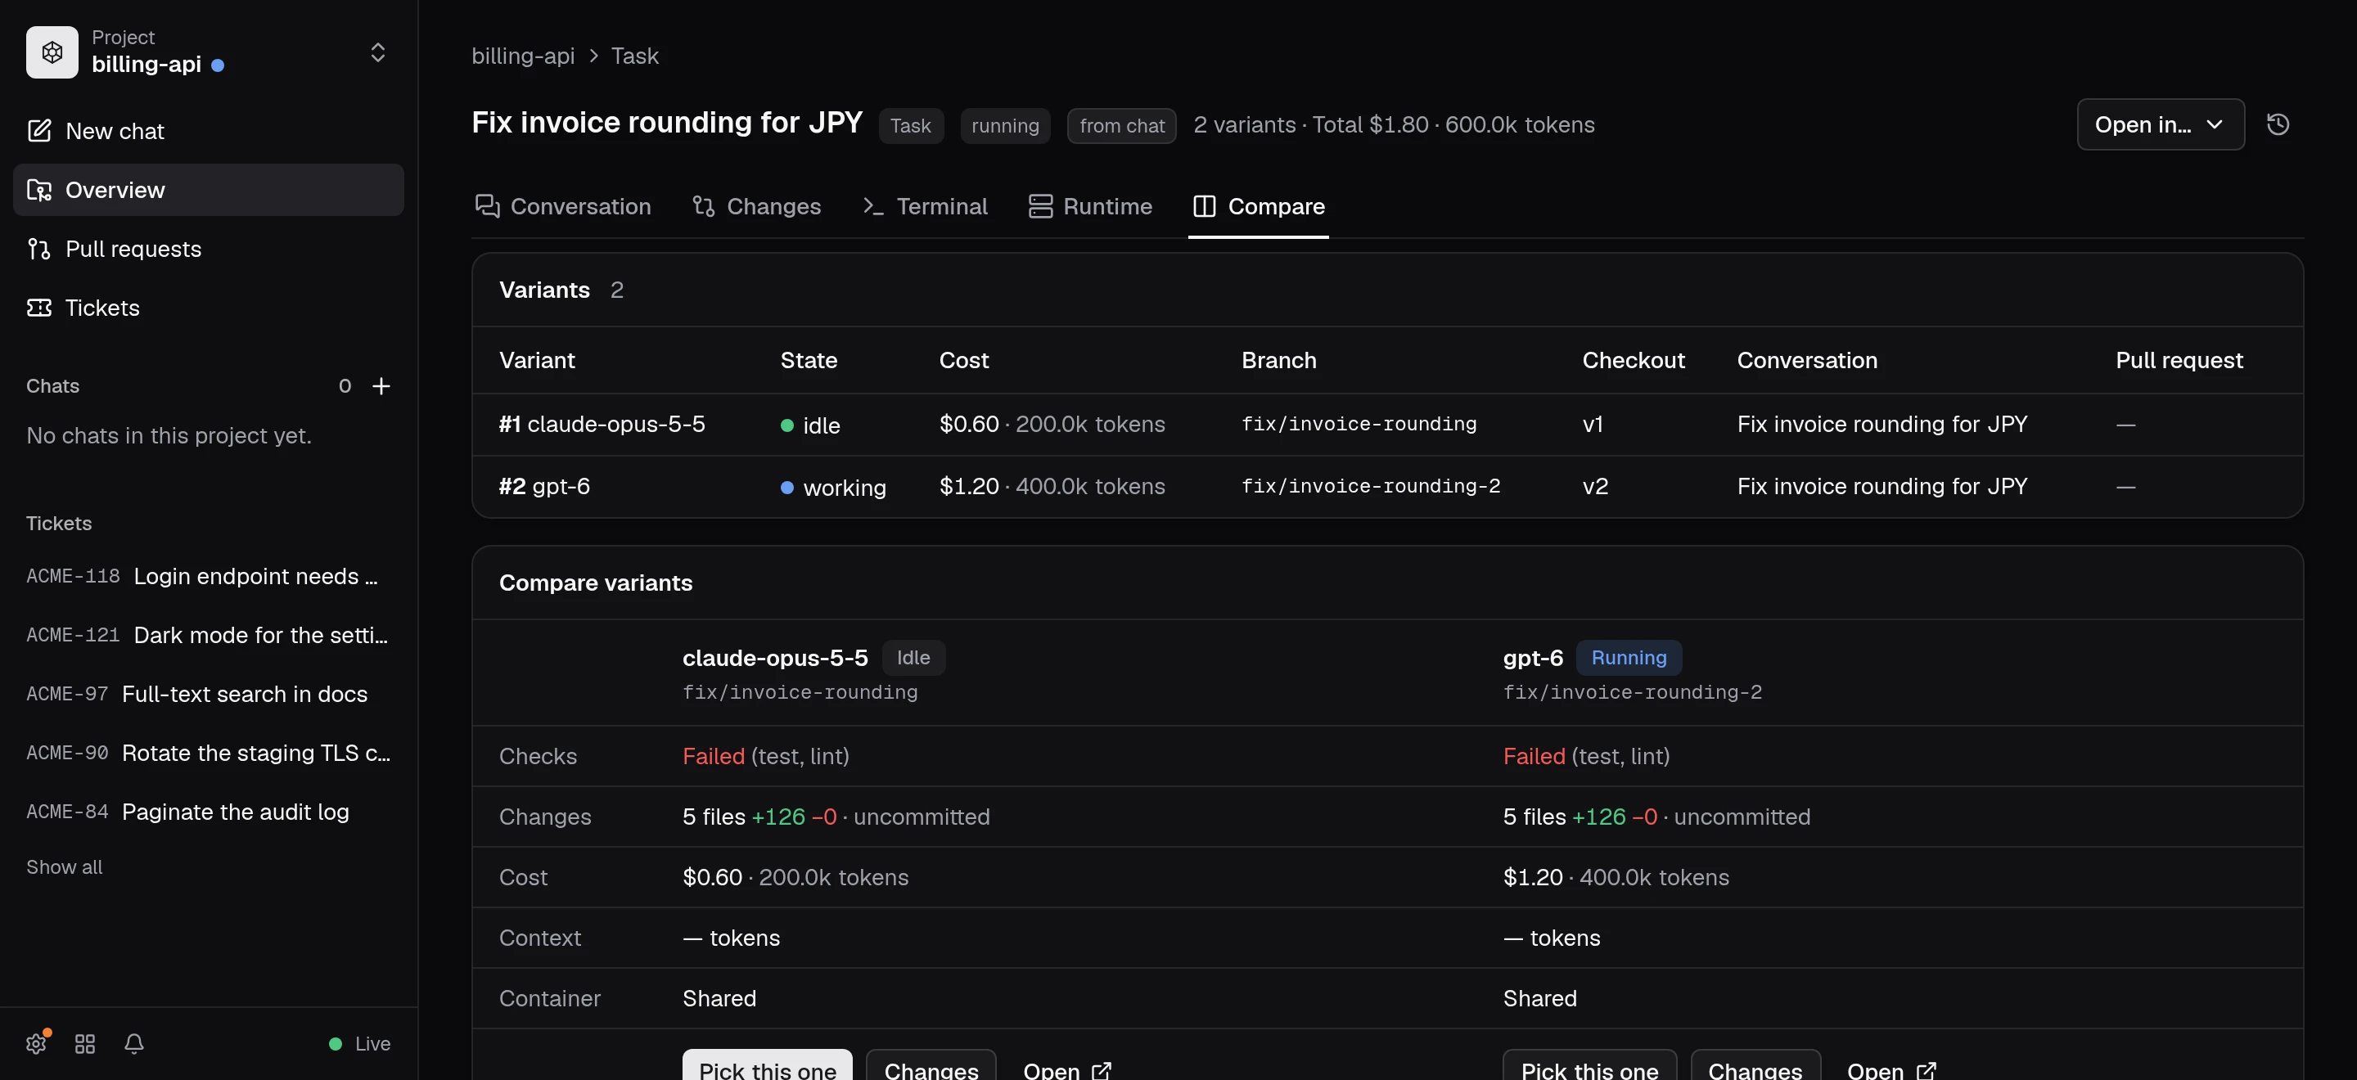View Changes for gpt-6 variant
2357x1080 pixels.
coord(1755,1066)
